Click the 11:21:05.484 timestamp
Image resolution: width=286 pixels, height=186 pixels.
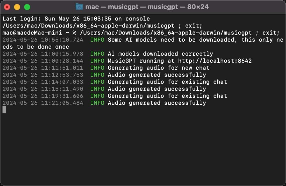43,103
